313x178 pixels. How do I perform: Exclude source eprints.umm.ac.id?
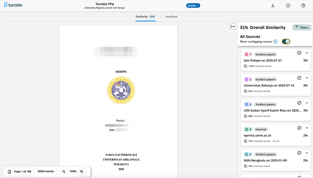[x=299, y=128]
